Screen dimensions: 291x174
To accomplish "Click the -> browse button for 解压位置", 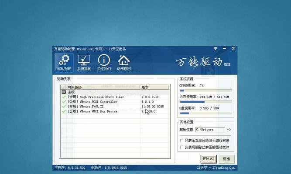I will [229, 130].
